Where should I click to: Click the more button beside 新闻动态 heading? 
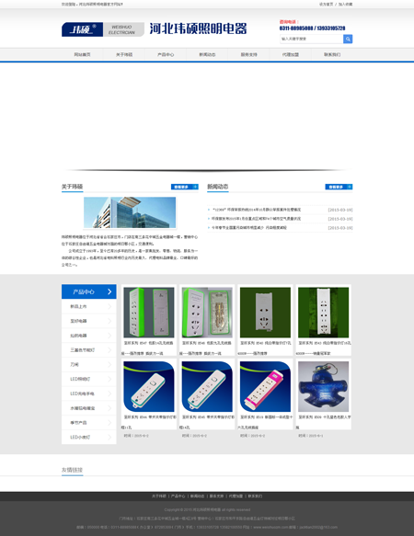coord(339,187)
